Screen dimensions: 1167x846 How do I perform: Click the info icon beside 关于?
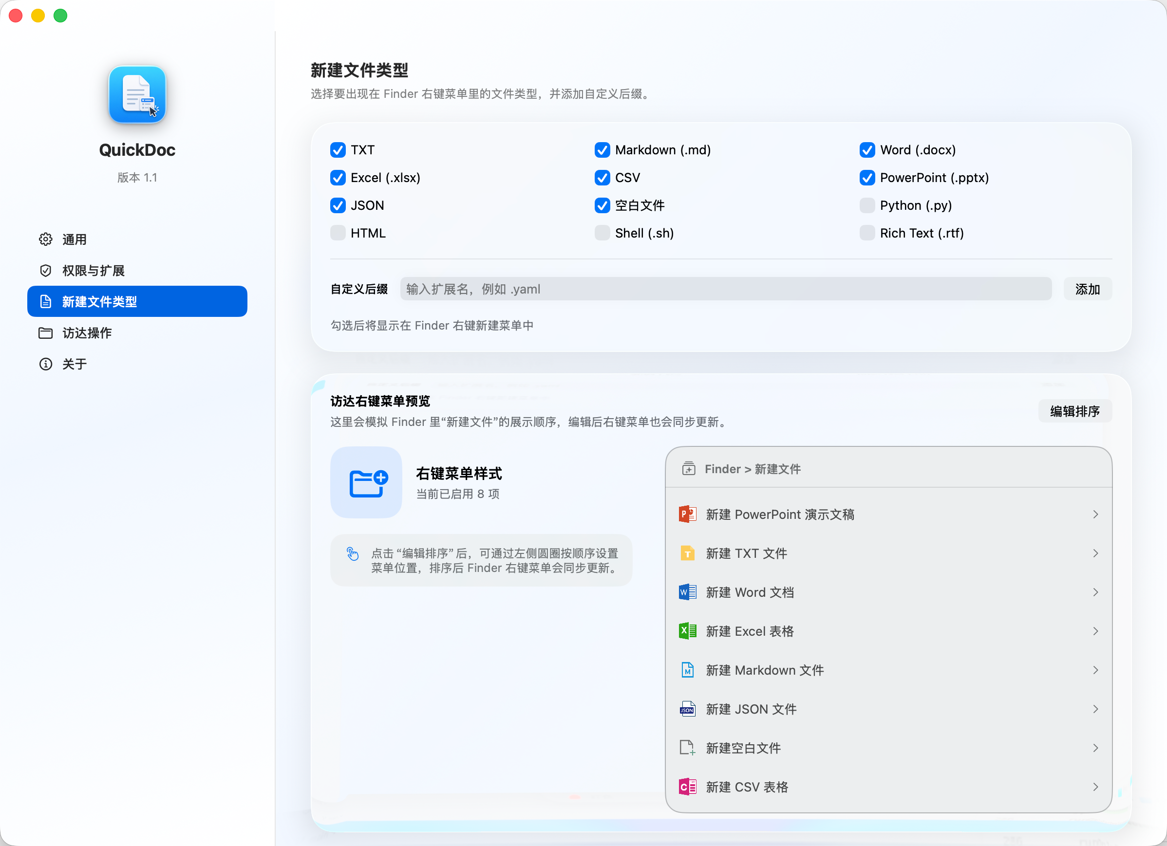coord(46,364)
